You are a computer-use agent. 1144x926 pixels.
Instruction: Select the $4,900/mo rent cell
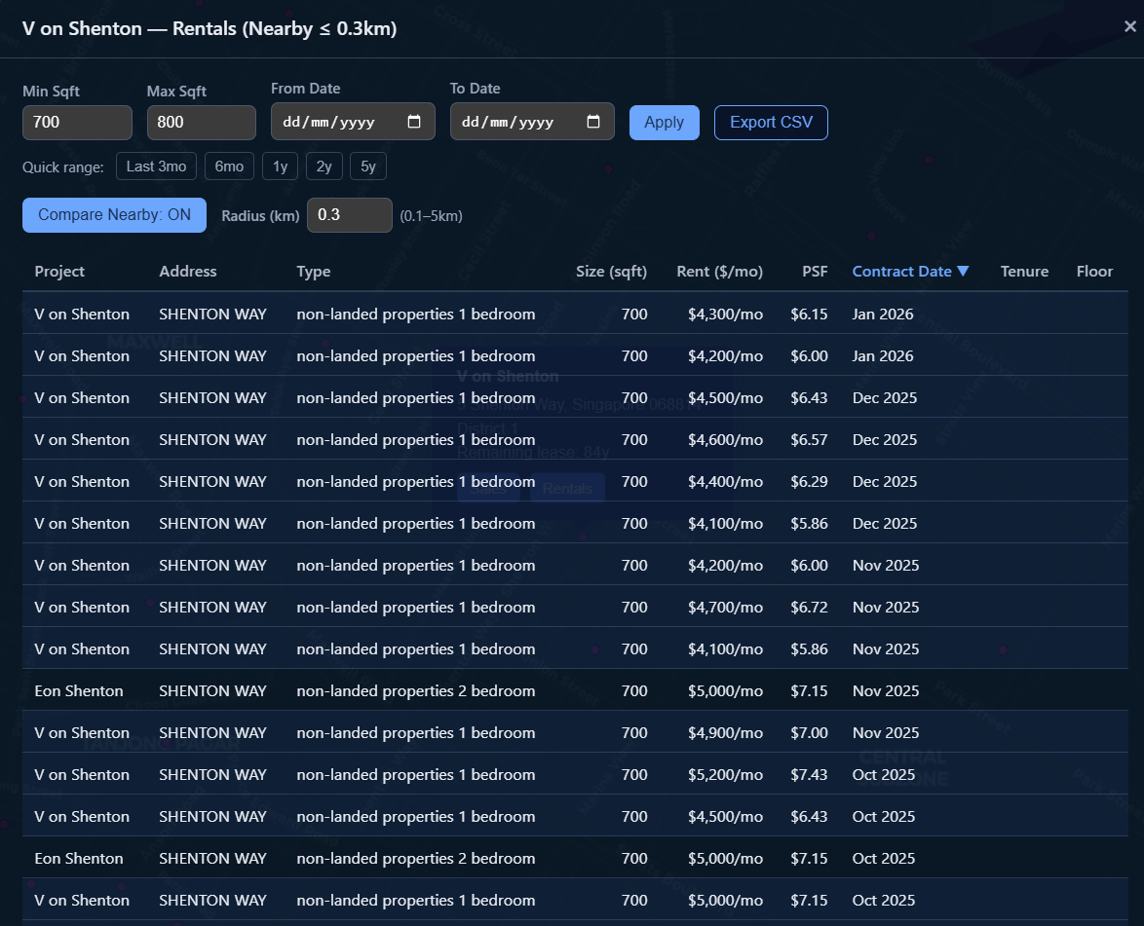725,733
